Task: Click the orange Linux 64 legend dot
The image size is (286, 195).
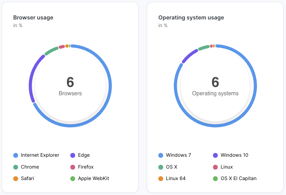Action: click(x=160, y=179)
